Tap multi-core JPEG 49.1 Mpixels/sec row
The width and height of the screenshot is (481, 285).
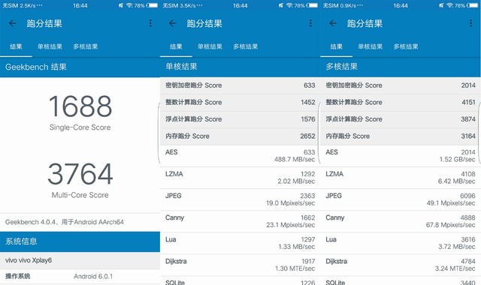click(401, 199)
